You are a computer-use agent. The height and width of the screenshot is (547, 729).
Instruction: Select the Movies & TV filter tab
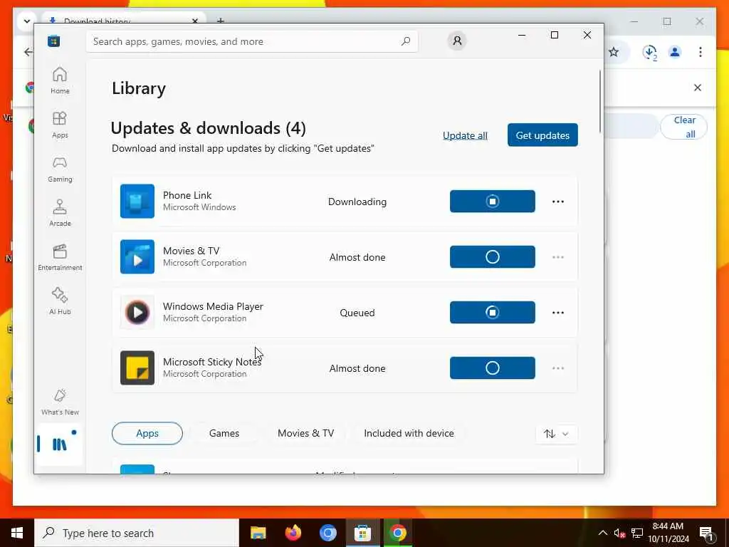pyautogui.click(x=305, y=433)
